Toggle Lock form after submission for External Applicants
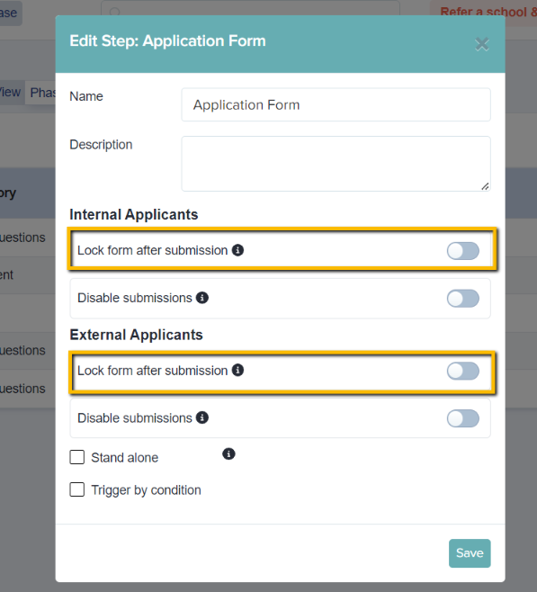The width and height of the screenshot is (537, 592). click(463, 372)
